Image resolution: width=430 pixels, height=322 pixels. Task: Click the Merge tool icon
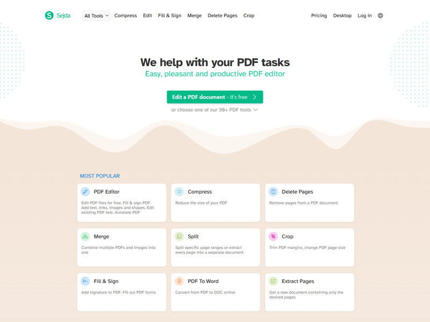click(85, 236)
